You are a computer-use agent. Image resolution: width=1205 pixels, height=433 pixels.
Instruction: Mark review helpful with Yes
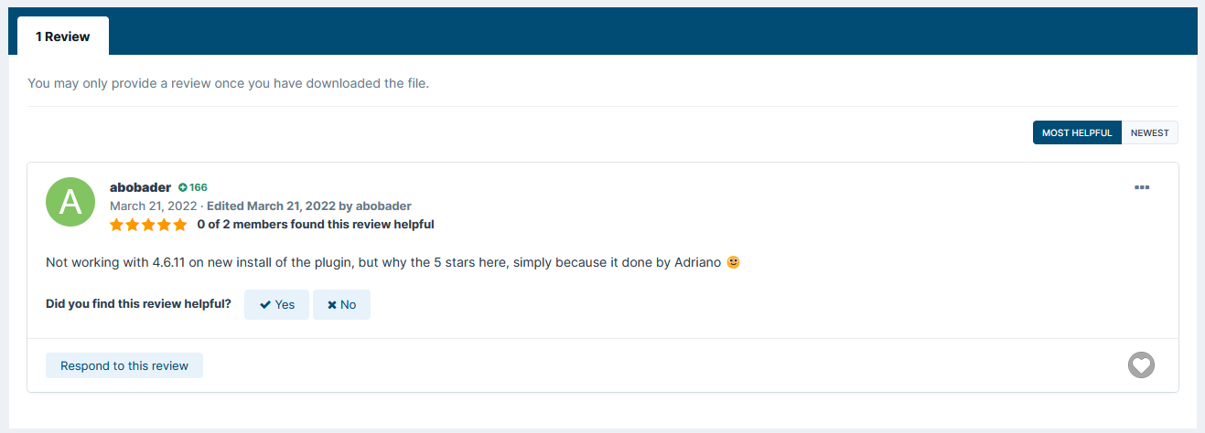coord(276,304)
